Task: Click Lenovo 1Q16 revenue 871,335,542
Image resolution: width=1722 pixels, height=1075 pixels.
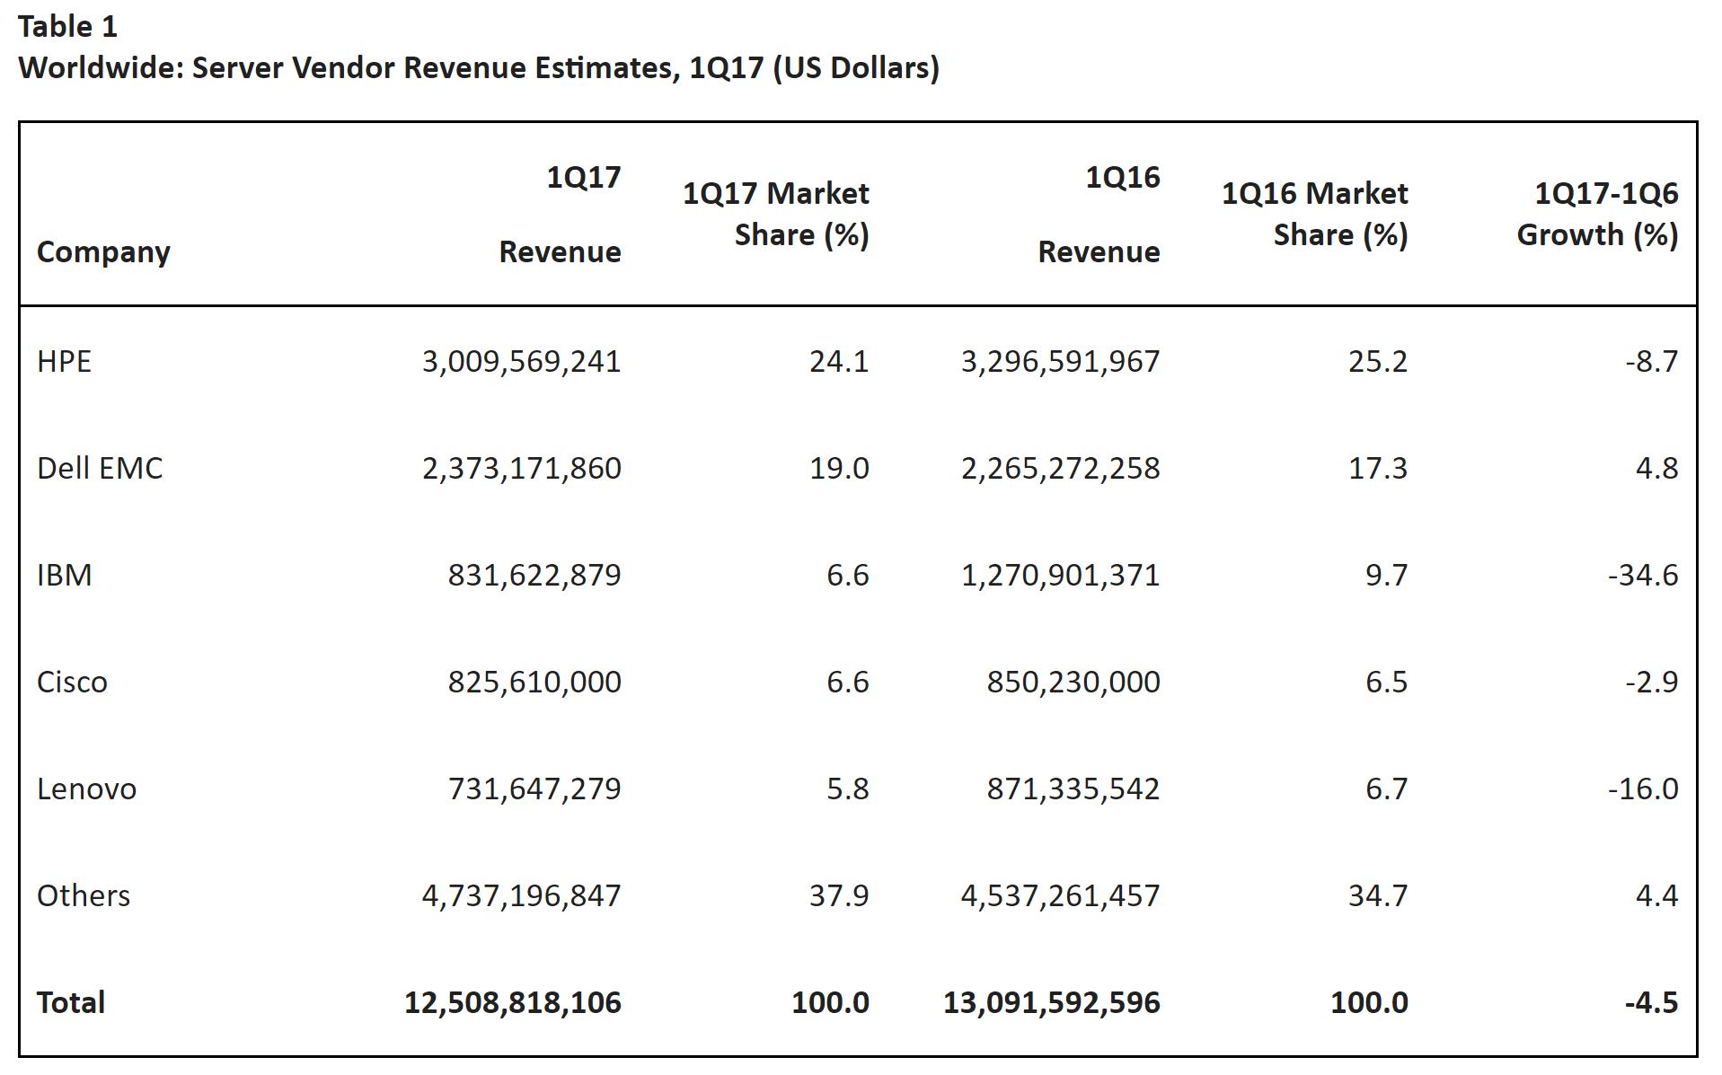Action: (1073, 789)
